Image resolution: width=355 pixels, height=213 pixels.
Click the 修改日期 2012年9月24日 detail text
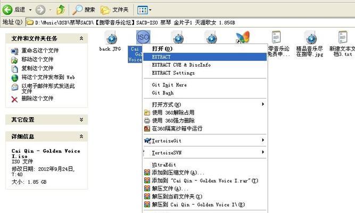point(43,171)
